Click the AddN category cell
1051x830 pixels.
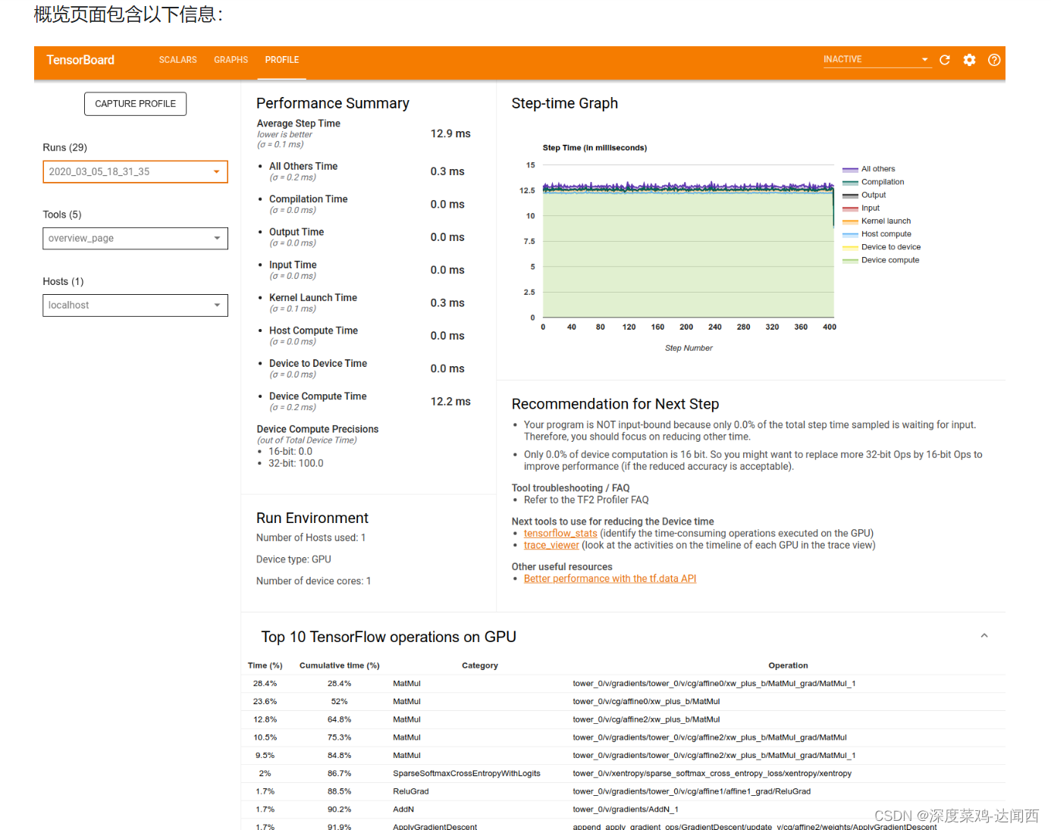pyautogui.click(x=403, y=810)
